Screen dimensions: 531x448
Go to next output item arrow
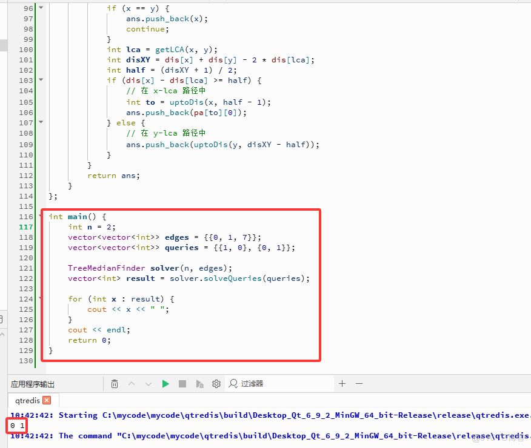(x=149, y=384)
